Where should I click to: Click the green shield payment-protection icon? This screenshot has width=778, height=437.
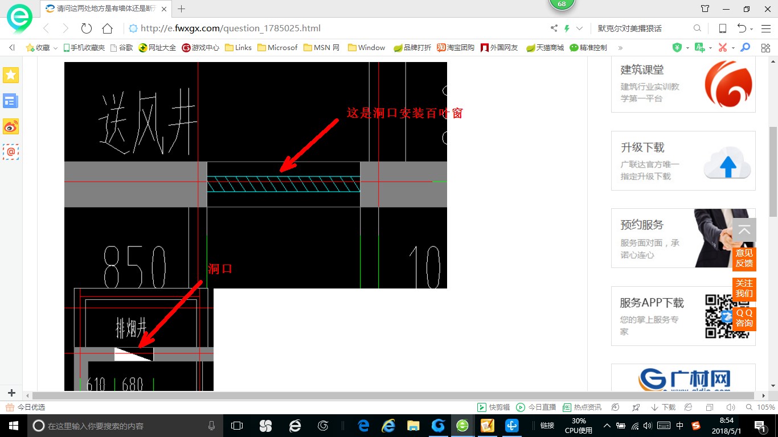pos(677,48)
